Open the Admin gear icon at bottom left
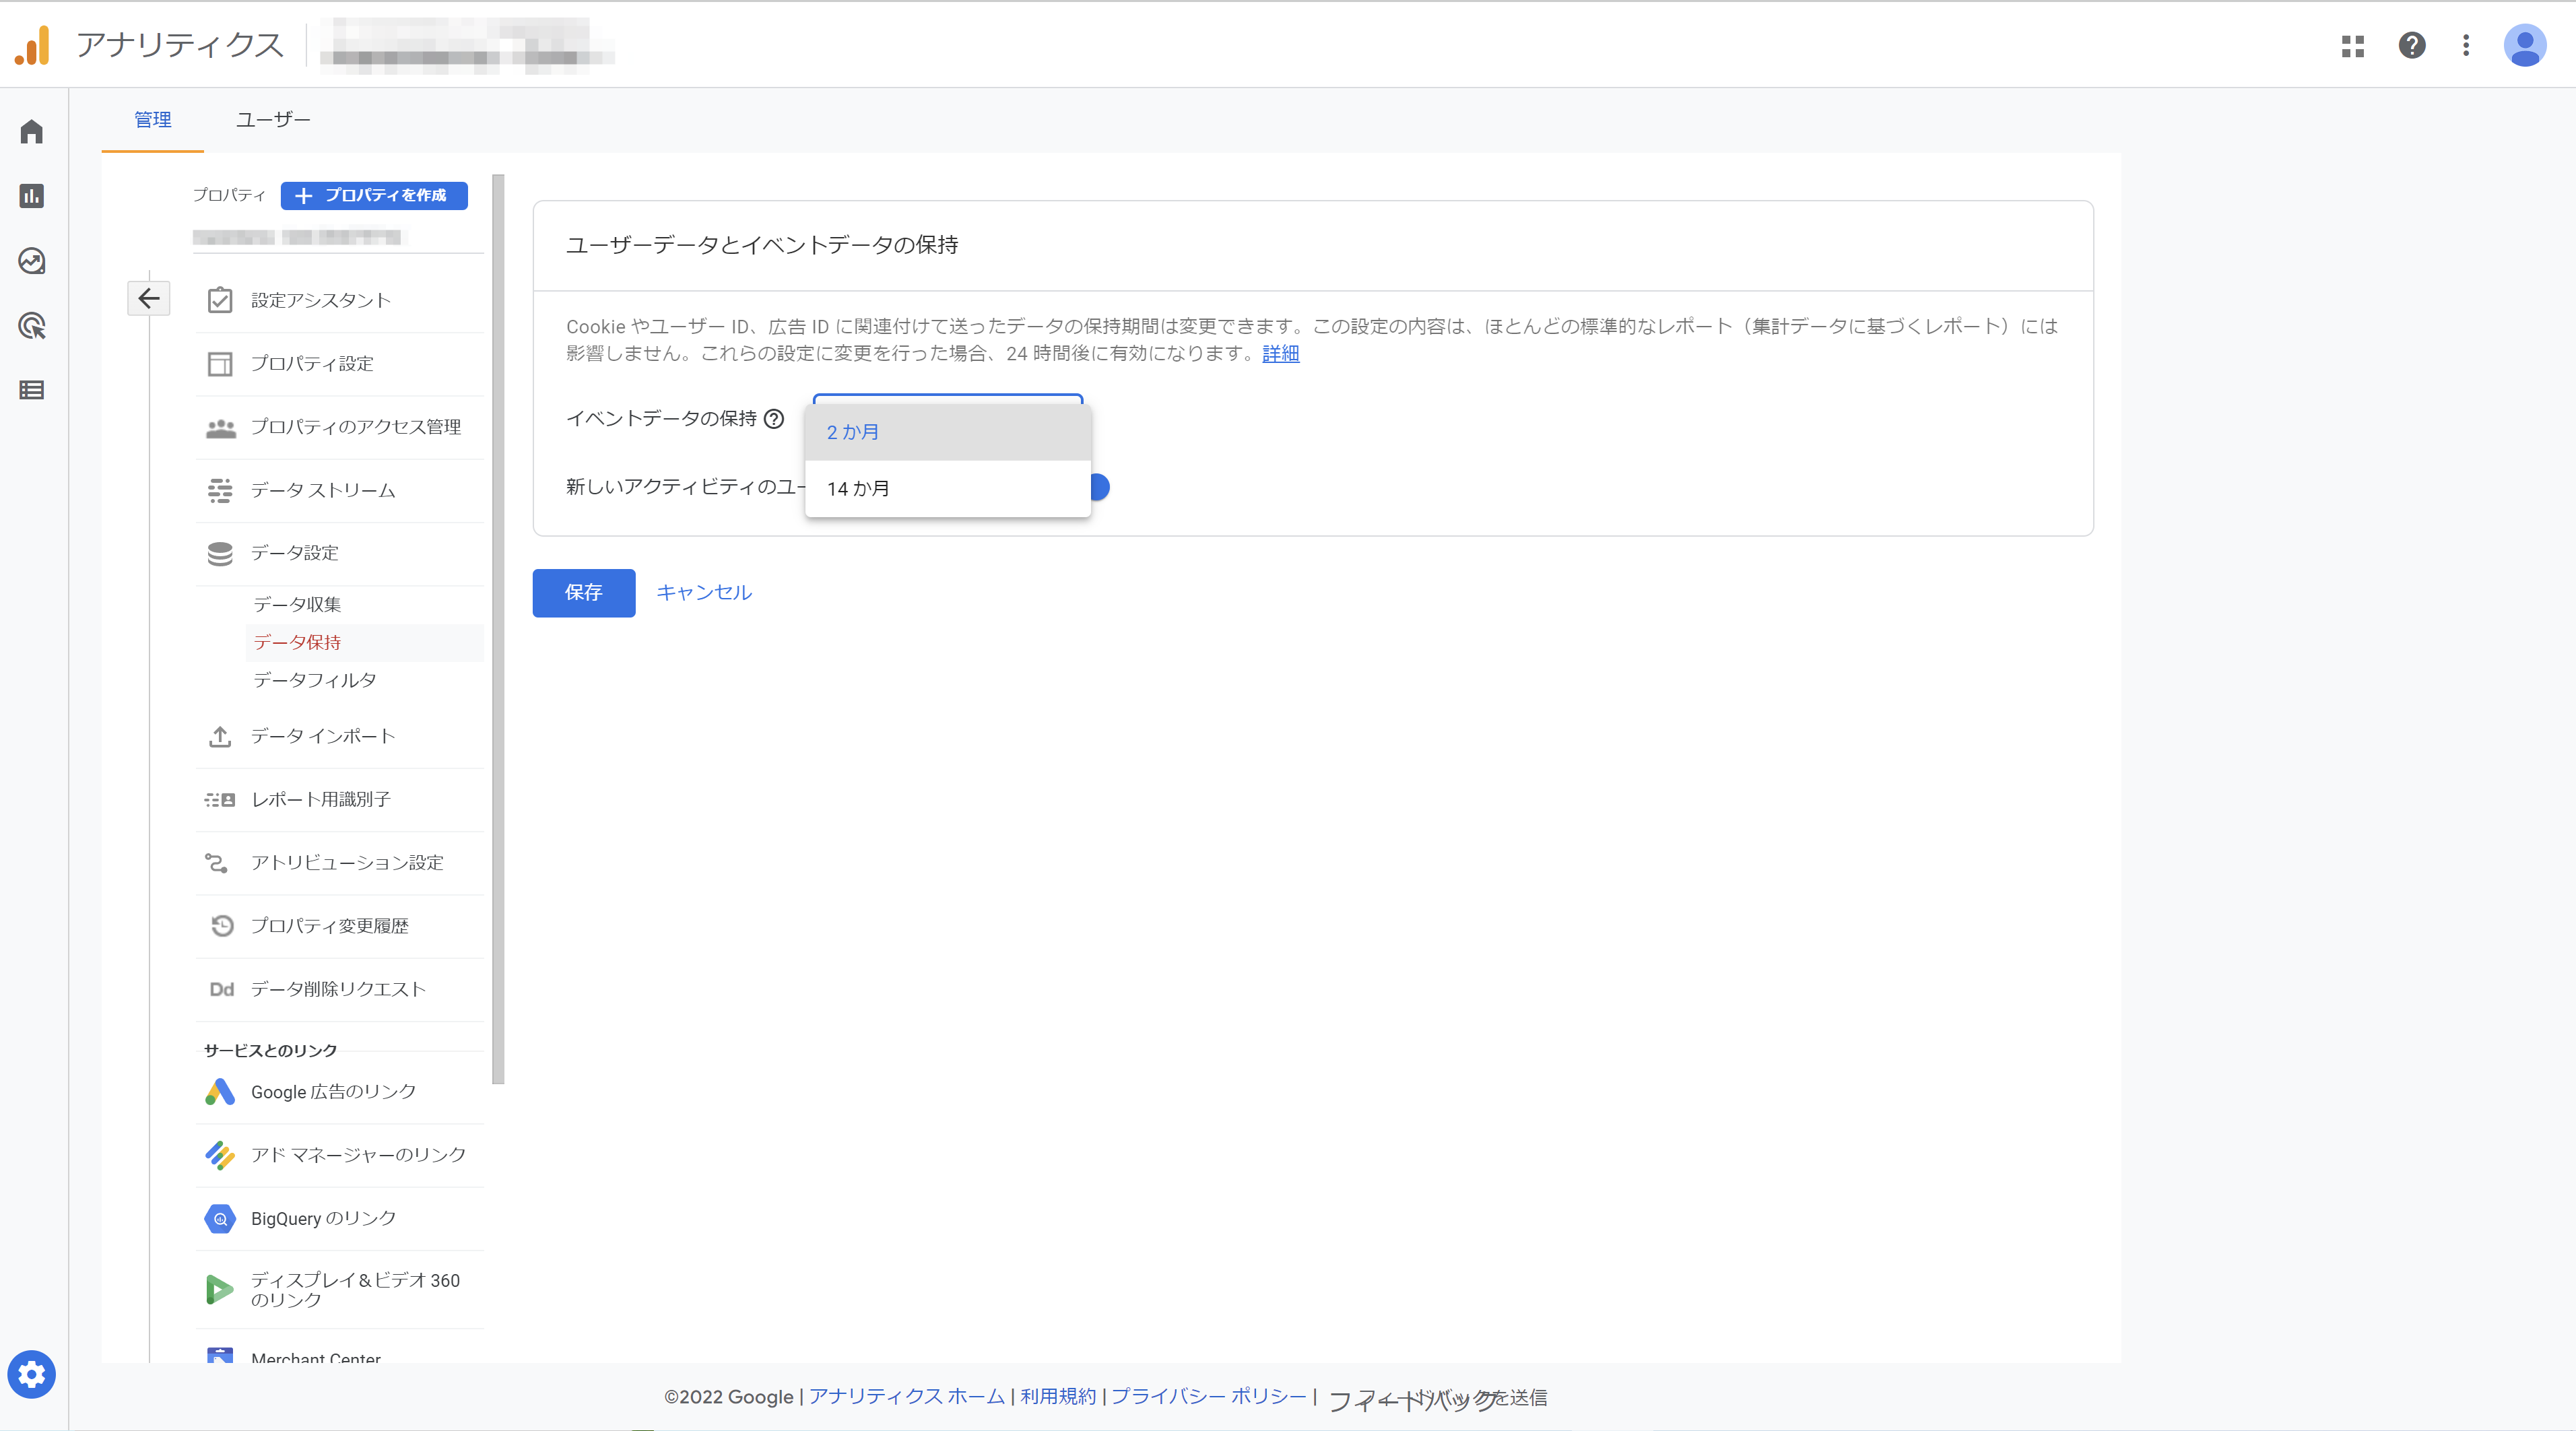 pyautogui.click(x=31, y=1374)
